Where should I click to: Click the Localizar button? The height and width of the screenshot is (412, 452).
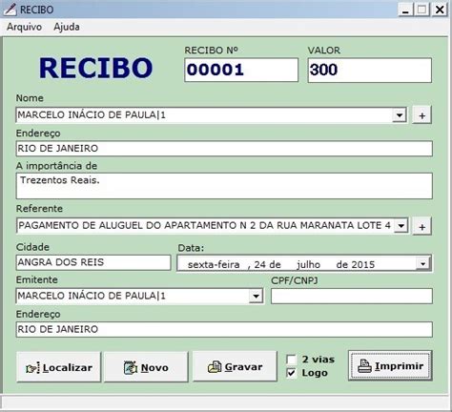(58, 367)
